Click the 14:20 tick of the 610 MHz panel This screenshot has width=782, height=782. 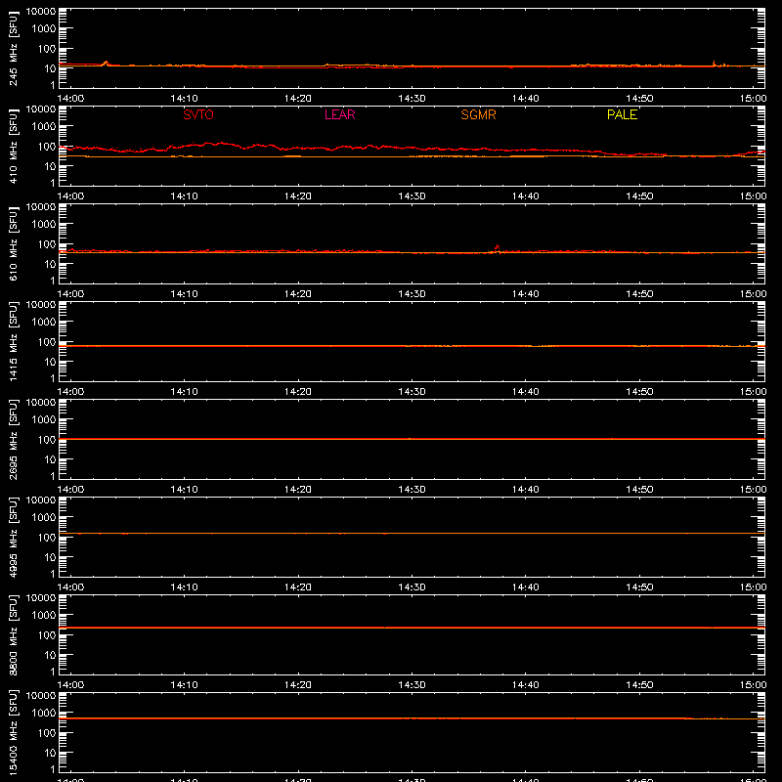coord(298,294)
